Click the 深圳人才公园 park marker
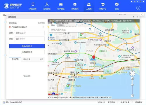This screenshot has width=146, height=105. [68, 86]
